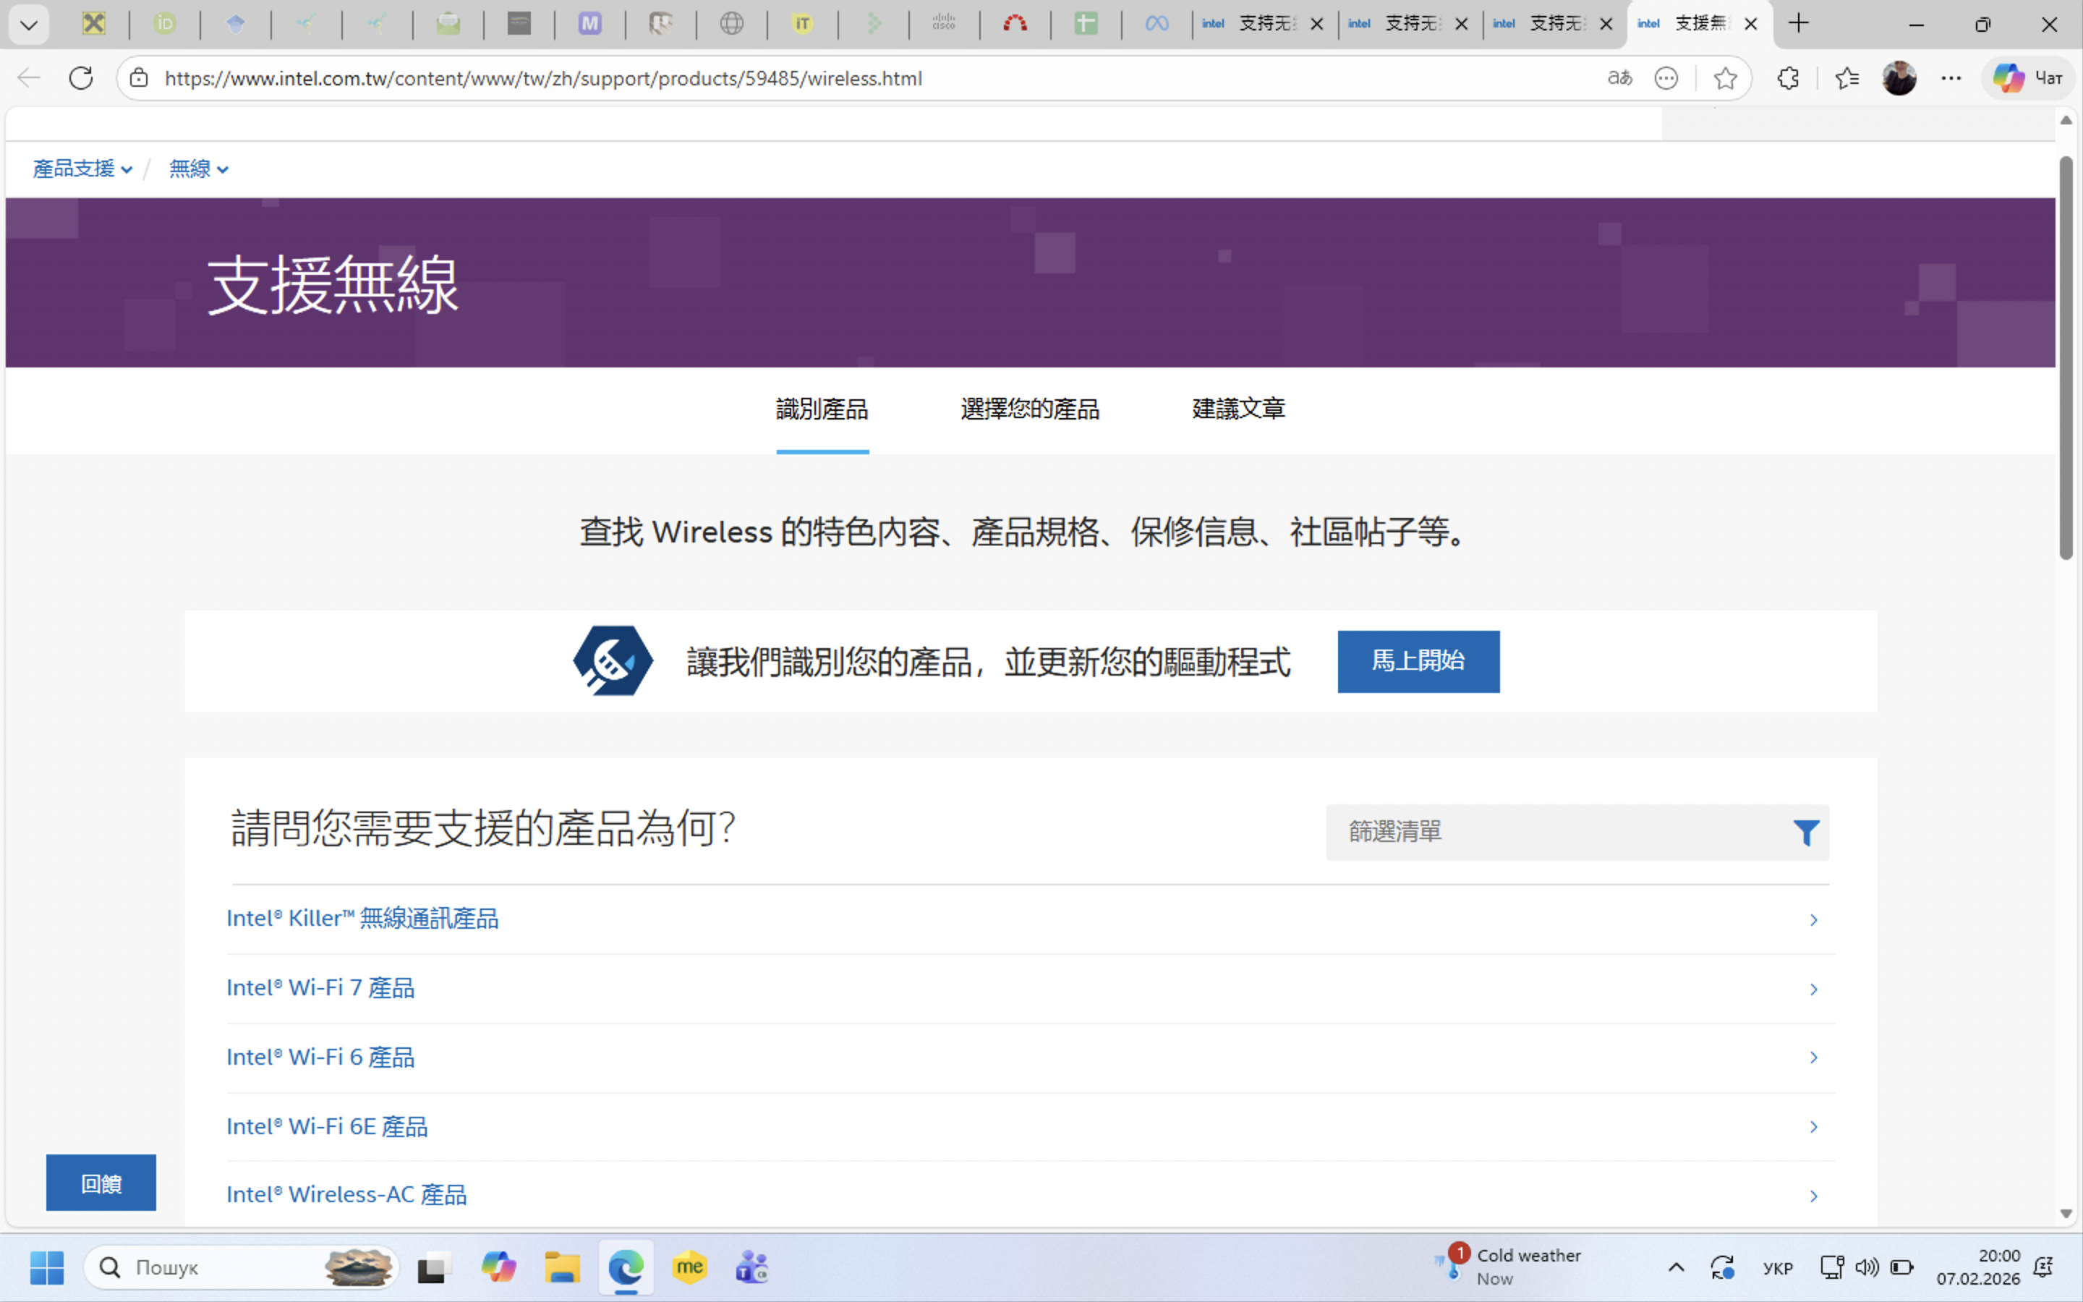Click the translate page icon
The width and height of the screenshot is (2083, 1302).
pos(1619,78)
